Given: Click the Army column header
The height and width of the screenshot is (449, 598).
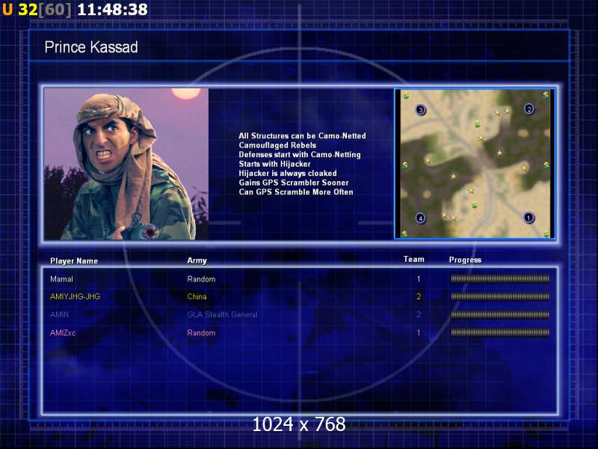Looking at the screenshot, I should [x=197, y=260].
